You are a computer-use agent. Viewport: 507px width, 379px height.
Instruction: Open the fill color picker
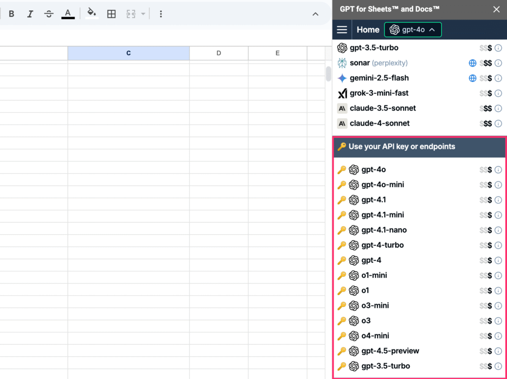92,14
